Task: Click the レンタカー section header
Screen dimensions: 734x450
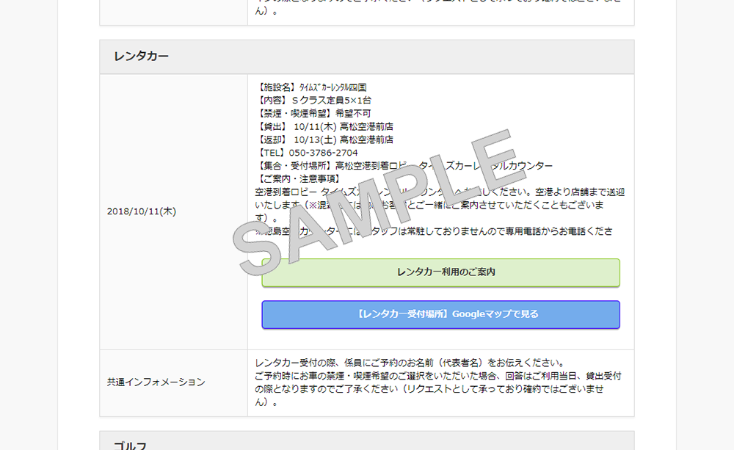Action: tap(141, 57)
